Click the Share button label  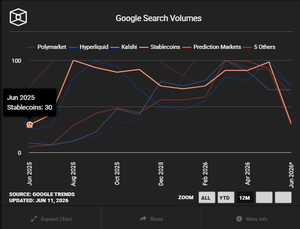coord(156,219)
